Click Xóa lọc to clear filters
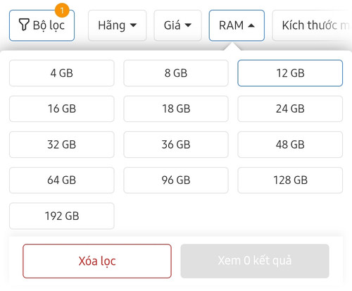 tap(97, 261)
